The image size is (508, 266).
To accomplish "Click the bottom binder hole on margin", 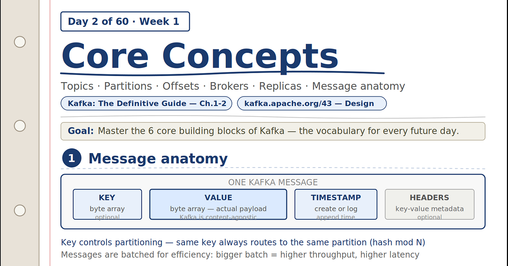I will click(x=20, y=210).
